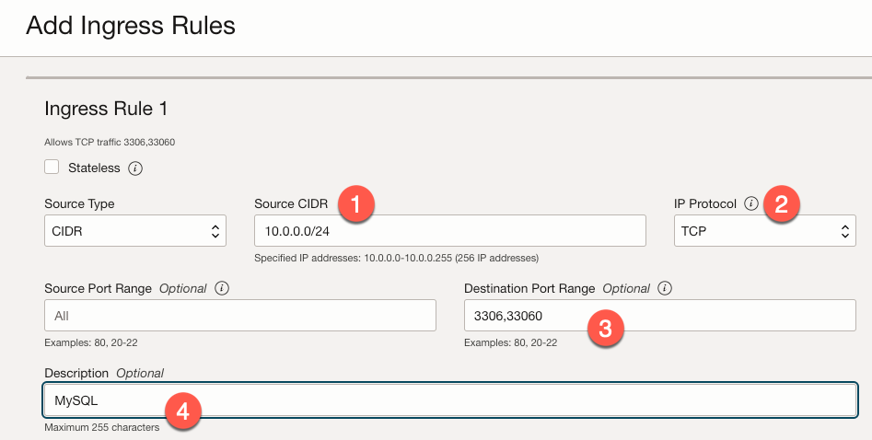This screenshot has height=440, width=872.
Task: Click the Destination Port Range info icon
Action: click(665, 288)
